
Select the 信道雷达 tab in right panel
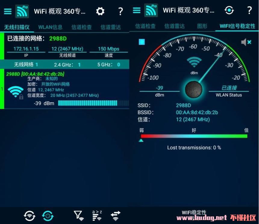[x=174, y=26]
